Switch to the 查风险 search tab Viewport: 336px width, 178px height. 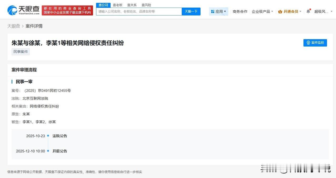pos(146,5)
